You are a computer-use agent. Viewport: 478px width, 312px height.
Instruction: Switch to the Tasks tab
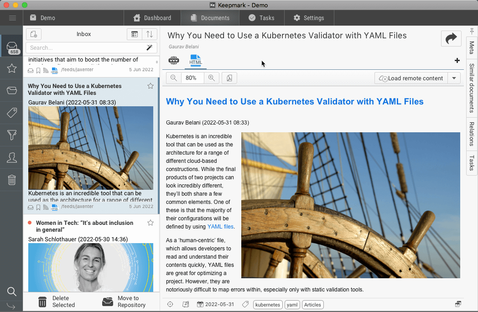(x=261, y=18)
